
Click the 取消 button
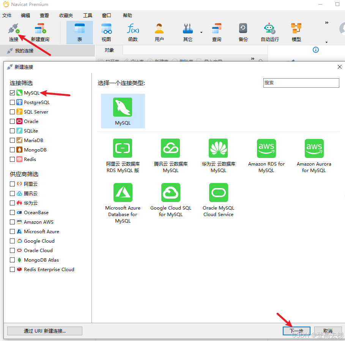328,331
